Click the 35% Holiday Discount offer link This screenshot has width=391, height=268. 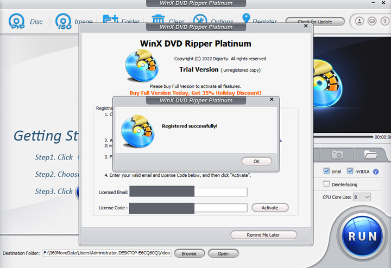[x=195, y=93]
